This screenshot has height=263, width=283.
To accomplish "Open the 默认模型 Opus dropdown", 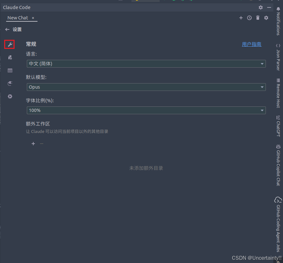I will 146,87.
